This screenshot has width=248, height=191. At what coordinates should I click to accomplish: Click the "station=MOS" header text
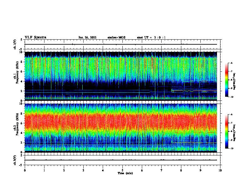coord(116,37)
